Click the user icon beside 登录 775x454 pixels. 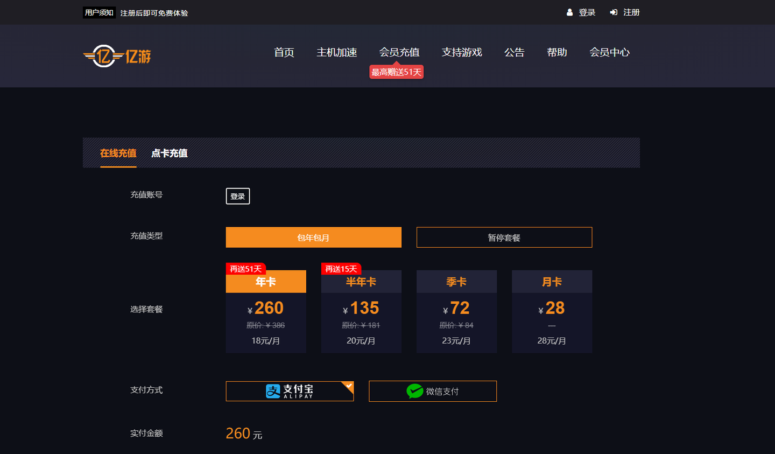coord(569,12)
